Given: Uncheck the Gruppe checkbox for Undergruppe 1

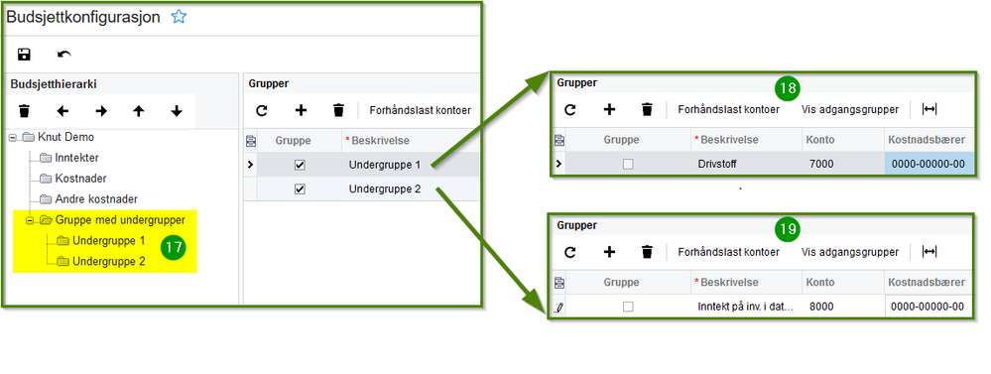Looking at the screenshot, I should pyautogui.click(x=301, y=165).
